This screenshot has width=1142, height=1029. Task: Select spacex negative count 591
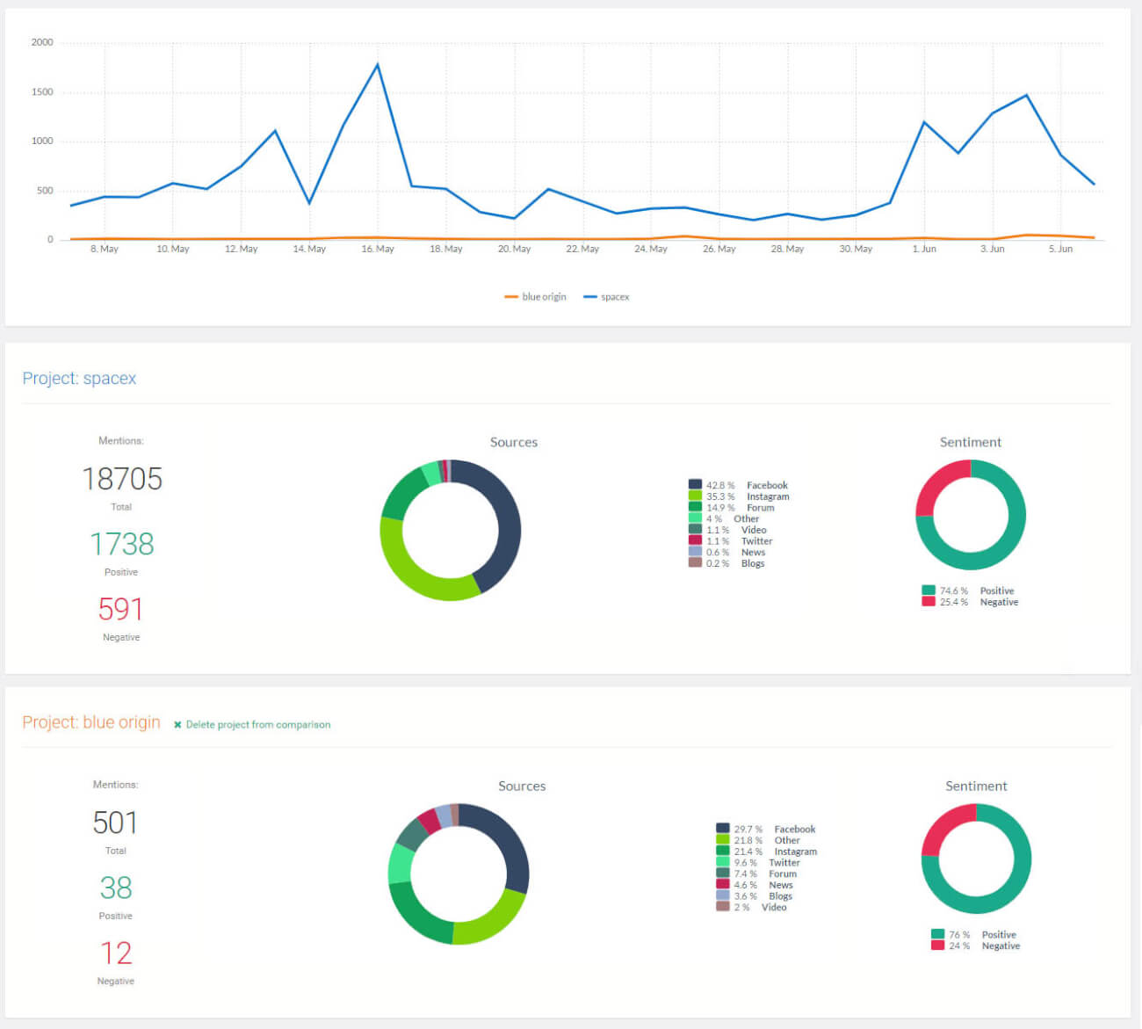click(120, 609)
